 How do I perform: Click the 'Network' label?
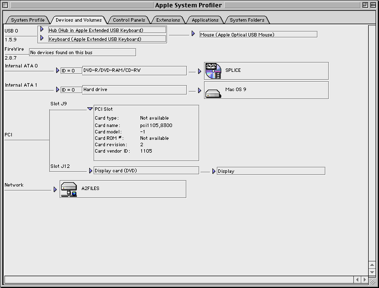(x=14, y=185)
